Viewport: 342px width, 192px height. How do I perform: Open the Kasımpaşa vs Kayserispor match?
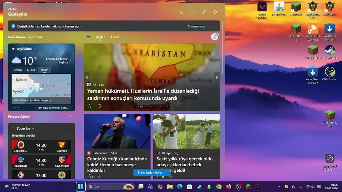click(41, 162)
